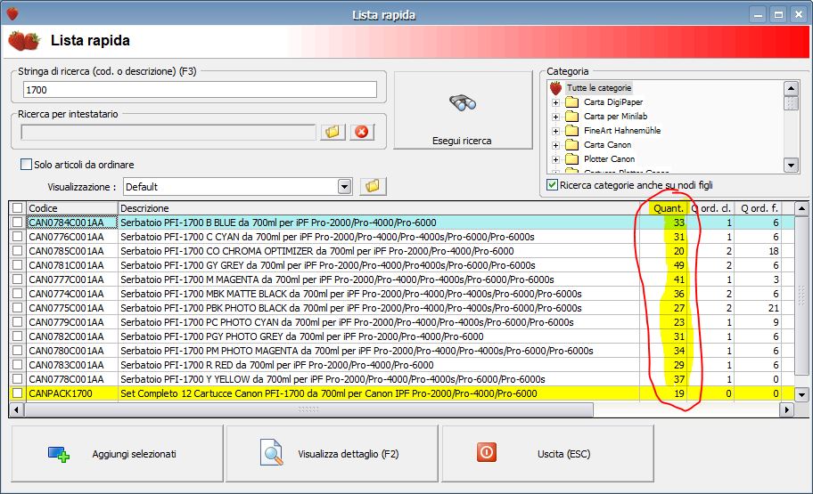Expand the Carta DigiPaper tree node
This screenshot has width=813, height=494.
(x=556, y=102)
